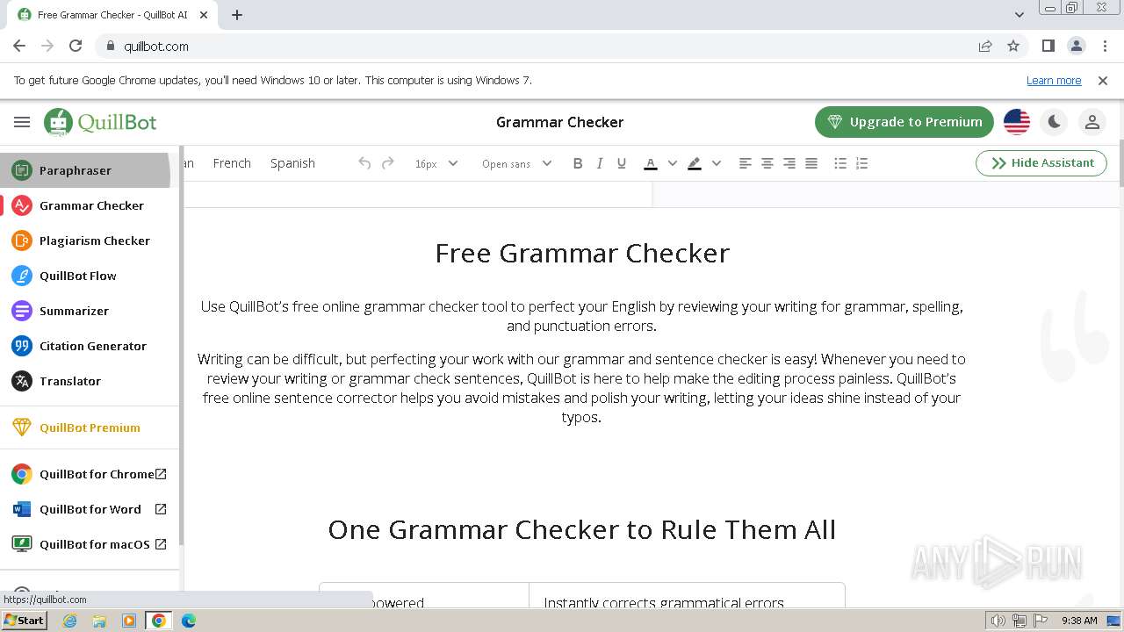Open the US flag language selector
1124x632 pixels.
[x=1017, y=122]
